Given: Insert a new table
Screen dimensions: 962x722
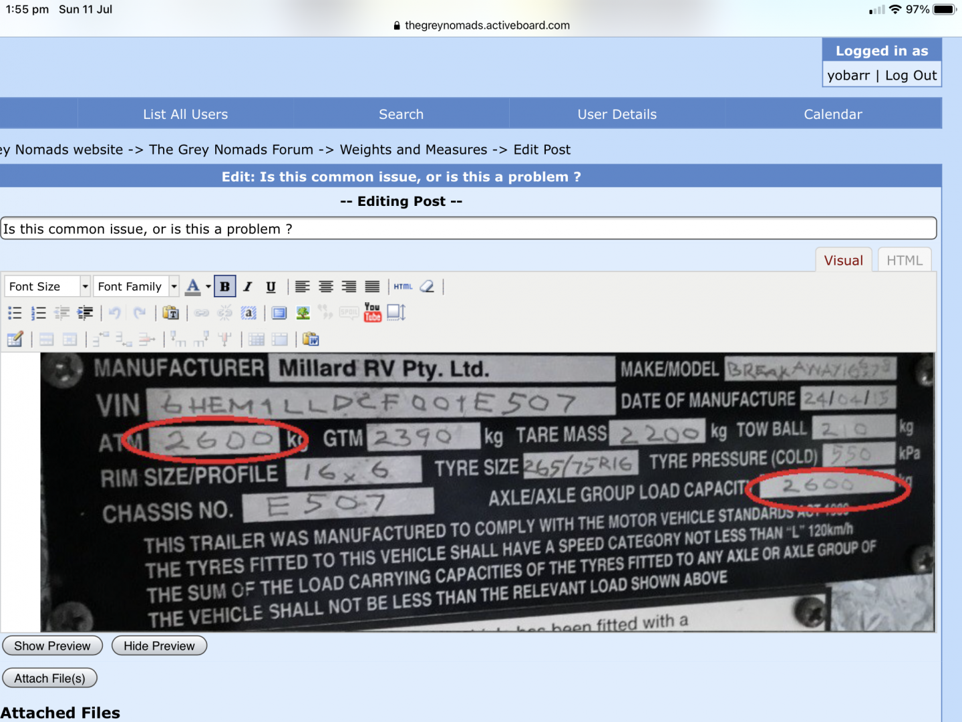Looking at the screenshot, I should 15,340.
